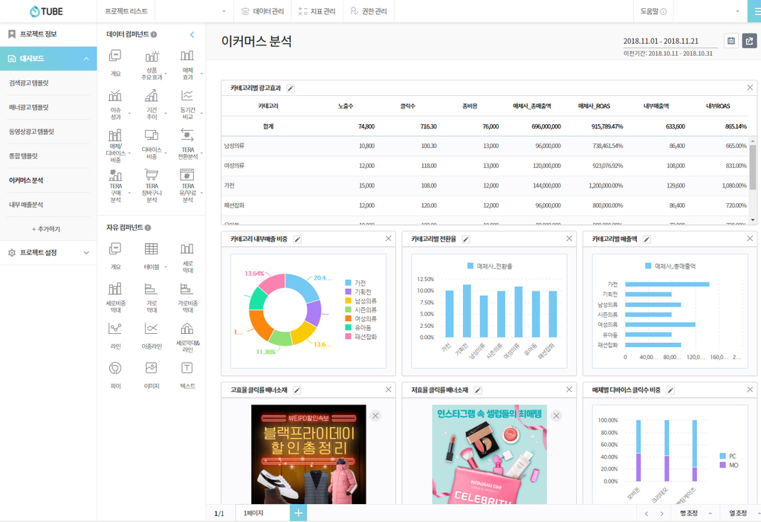761x522 pixels.
Task: Edit the 카테고리 내부매출 비중 widget title
Action: click(x=297, y=239)
